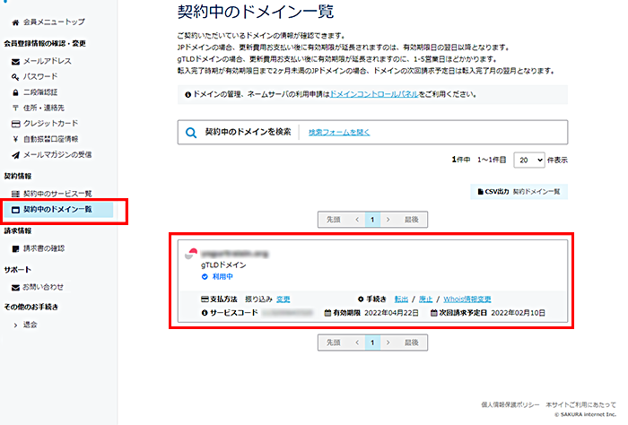The image size is (628, 425).
Task: Open 請求書の確認 in the sidebar
Action: (44, 249)
